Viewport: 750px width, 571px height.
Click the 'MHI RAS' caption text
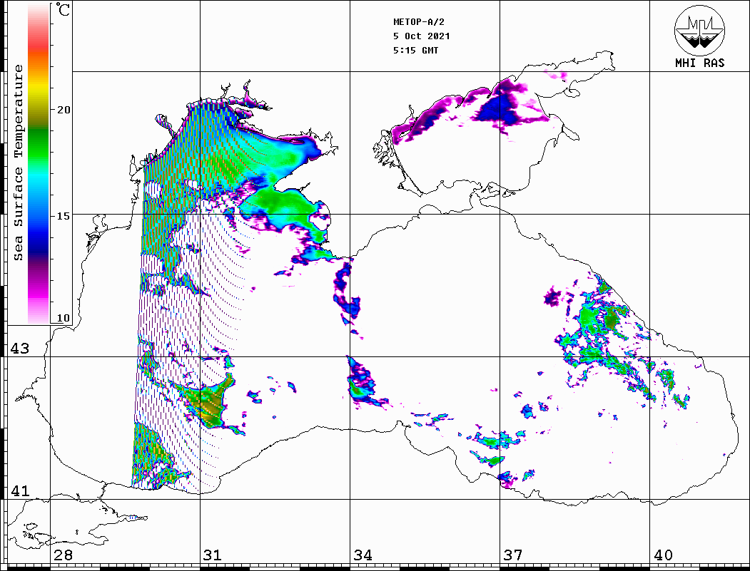(700, 63)
